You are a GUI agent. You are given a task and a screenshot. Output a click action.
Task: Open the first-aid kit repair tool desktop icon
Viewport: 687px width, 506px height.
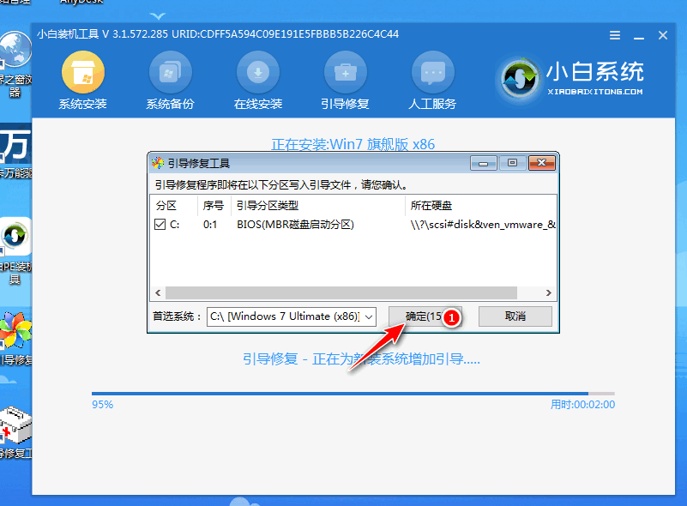(15, 425)
